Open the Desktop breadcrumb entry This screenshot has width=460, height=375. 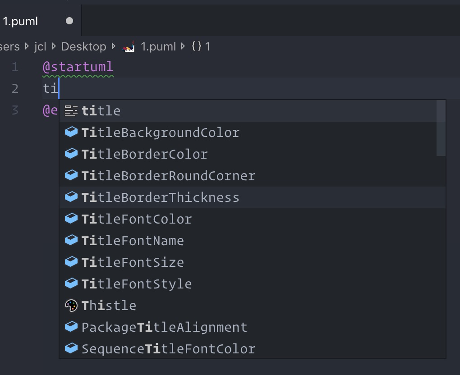click(x=83, y=46)
